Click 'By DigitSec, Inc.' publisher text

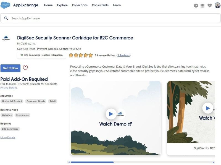coord(26,44)
